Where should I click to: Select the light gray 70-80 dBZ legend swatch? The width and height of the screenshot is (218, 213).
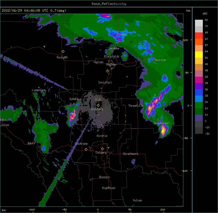tap(199, 23)
